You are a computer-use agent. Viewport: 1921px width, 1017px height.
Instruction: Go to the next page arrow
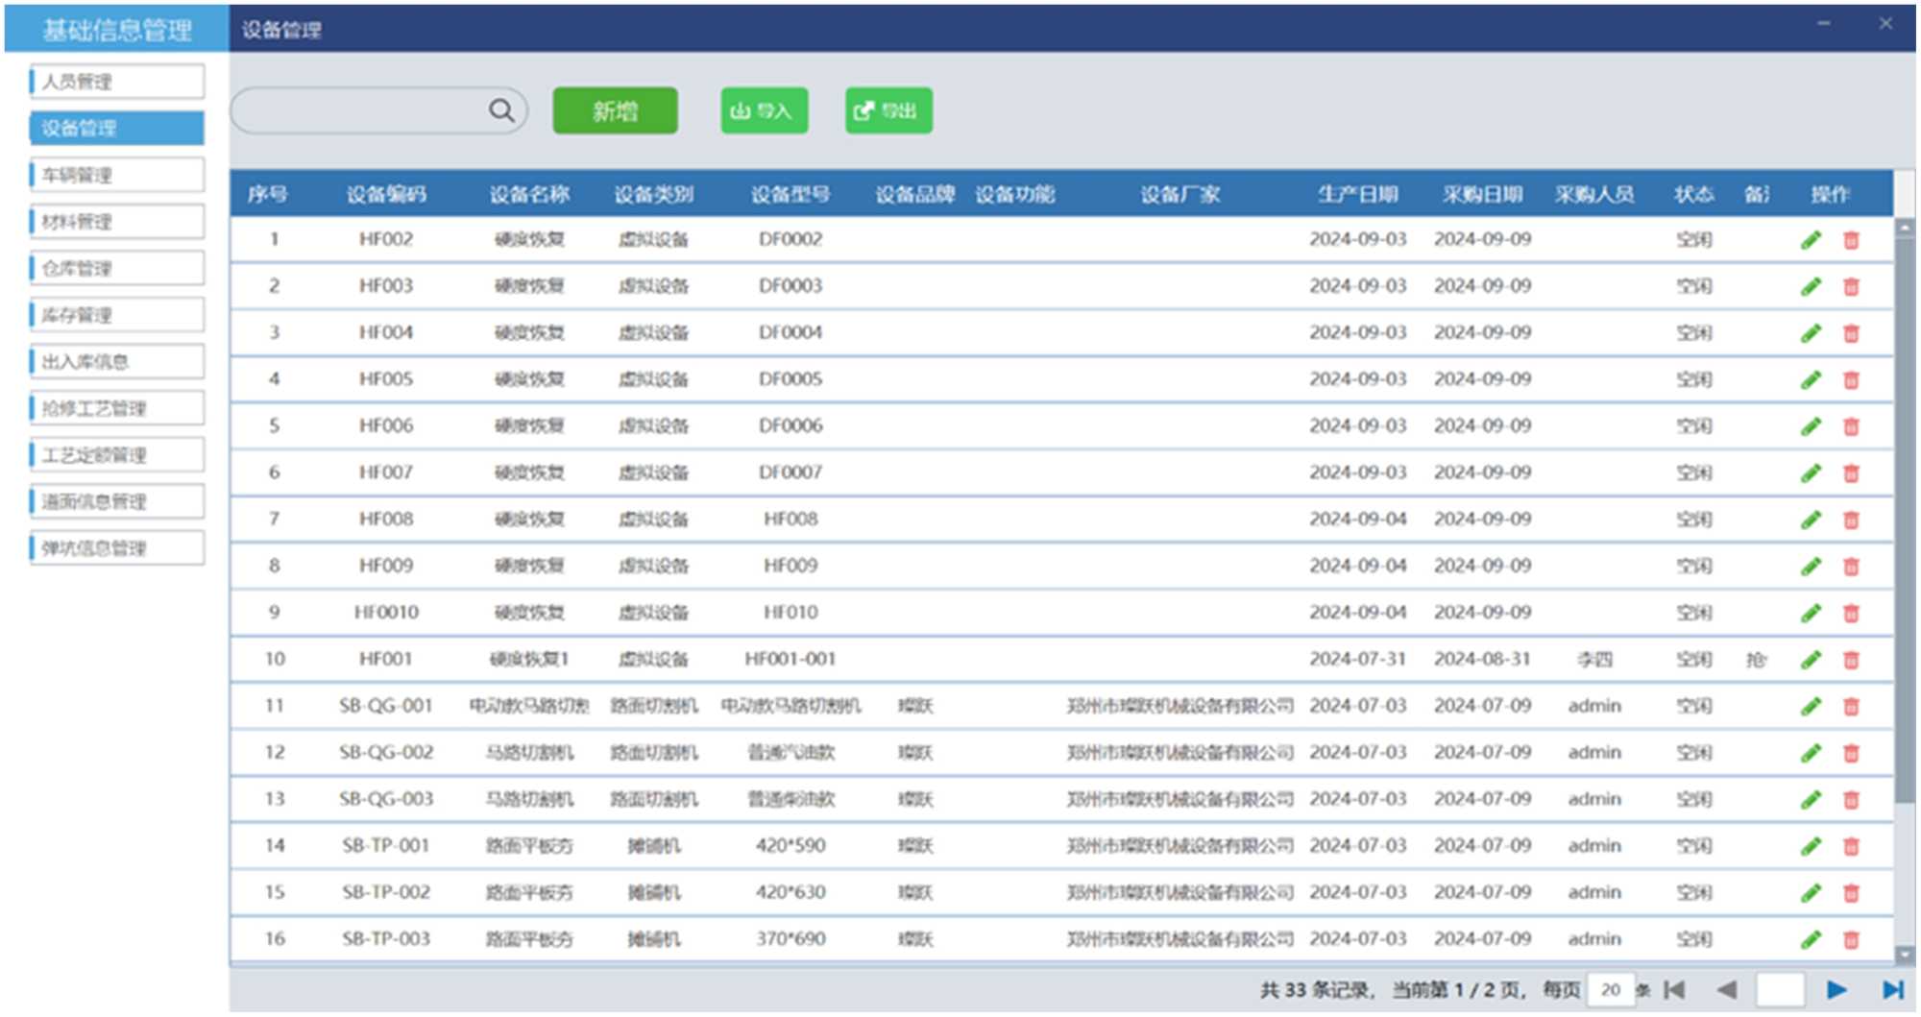point(1836,989)
